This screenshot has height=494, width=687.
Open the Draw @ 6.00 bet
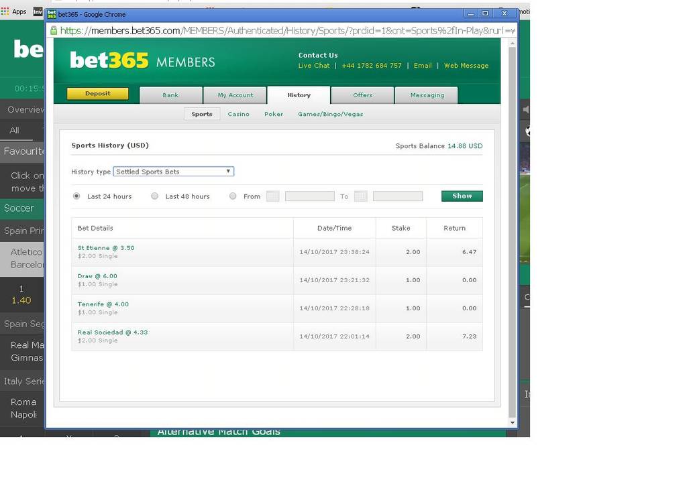coord(97,276)
